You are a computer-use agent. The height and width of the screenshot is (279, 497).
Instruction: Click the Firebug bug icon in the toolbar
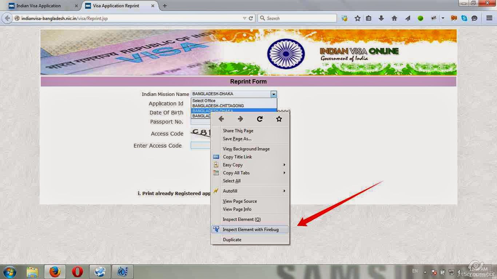pyautogui.click(x=434, y=18)
